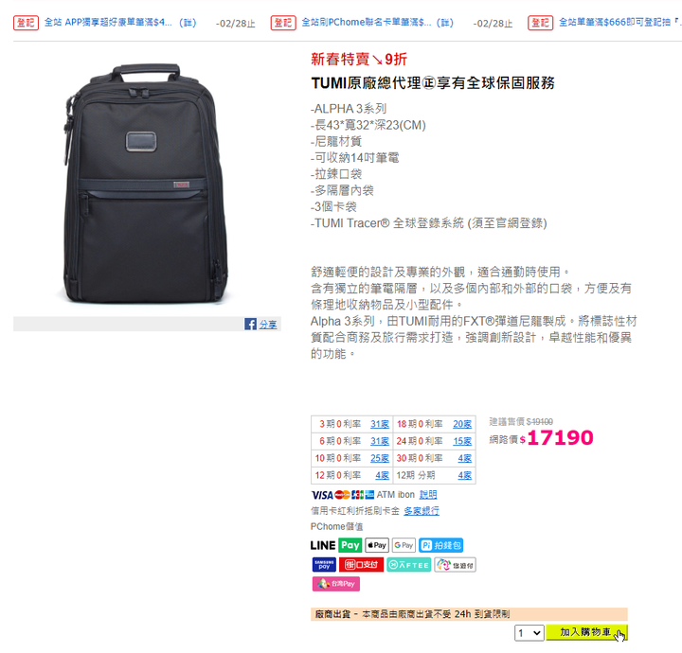
Task: Open the 31家 link for 3期0利率
Action: tap(379, 424)
